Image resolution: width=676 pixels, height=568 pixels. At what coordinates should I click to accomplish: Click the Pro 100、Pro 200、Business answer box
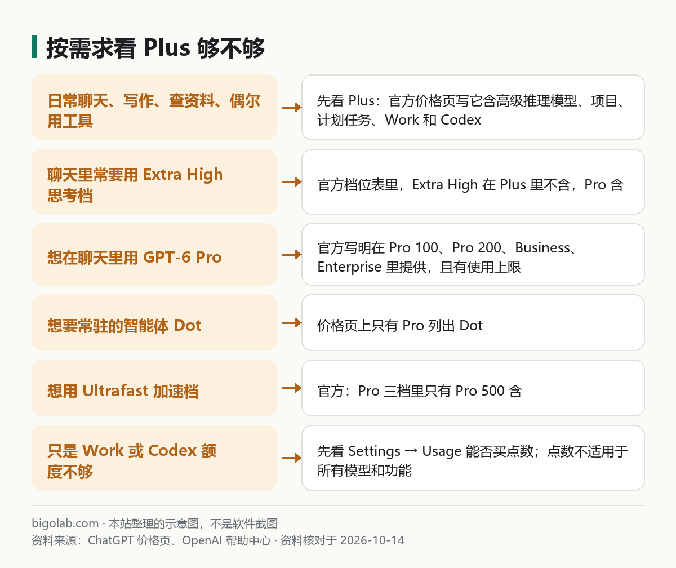click(473, 255)
